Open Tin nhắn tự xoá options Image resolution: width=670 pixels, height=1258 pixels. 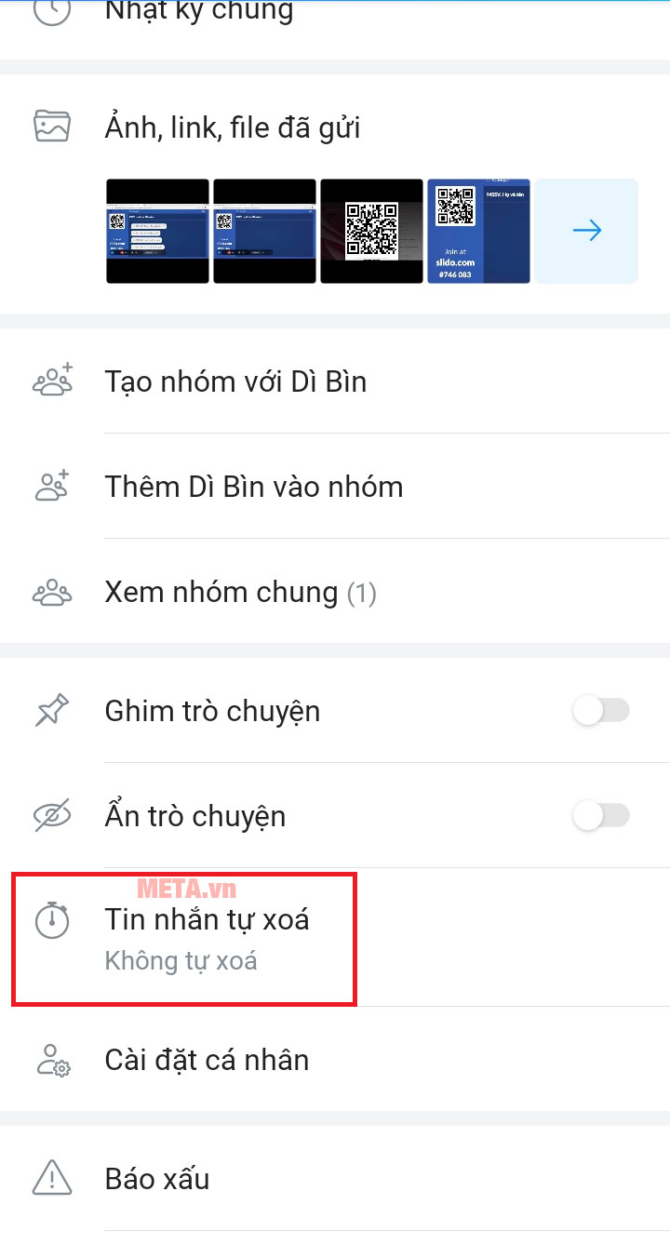tap(335, 938)
